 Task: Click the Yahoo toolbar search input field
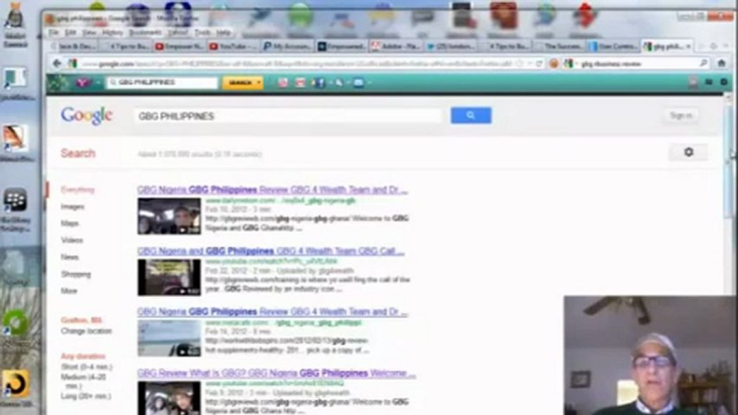(162, 82)
